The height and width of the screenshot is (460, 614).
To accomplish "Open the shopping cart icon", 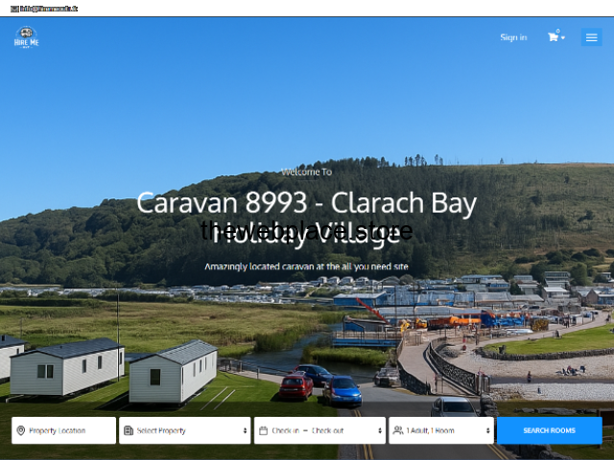I will click(553, 37).
